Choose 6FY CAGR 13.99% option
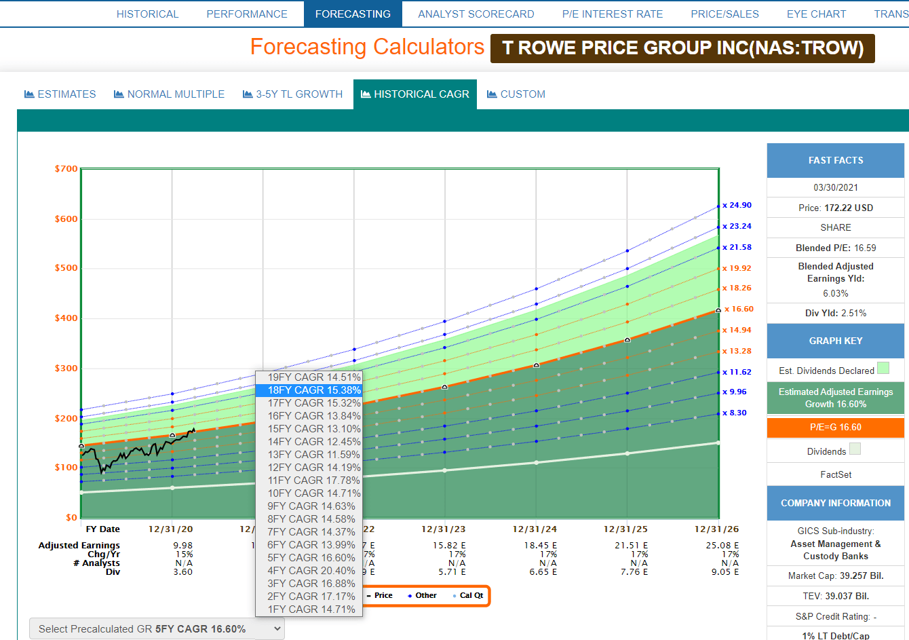This screenshot has width=909, height=640. (309, 545)
